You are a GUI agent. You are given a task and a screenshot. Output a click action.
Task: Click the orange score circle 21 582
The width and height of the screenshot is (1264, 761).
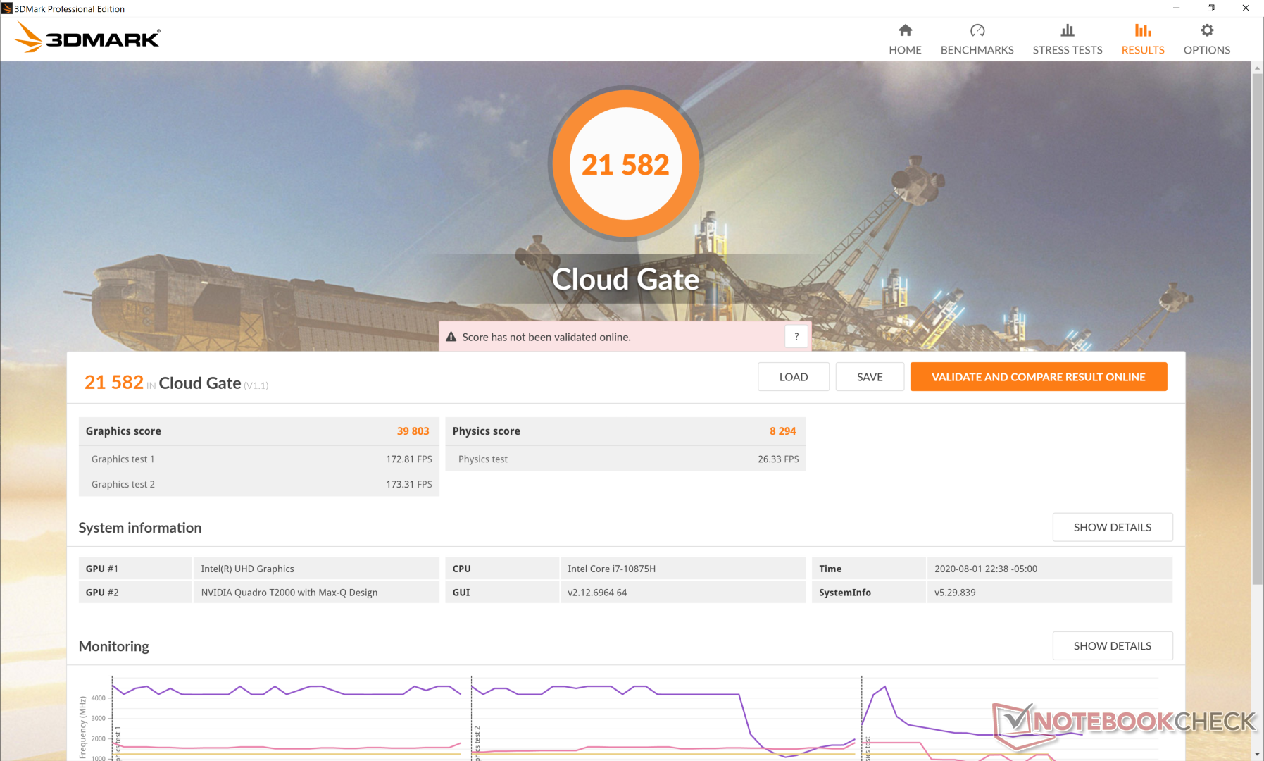(625, 163)
